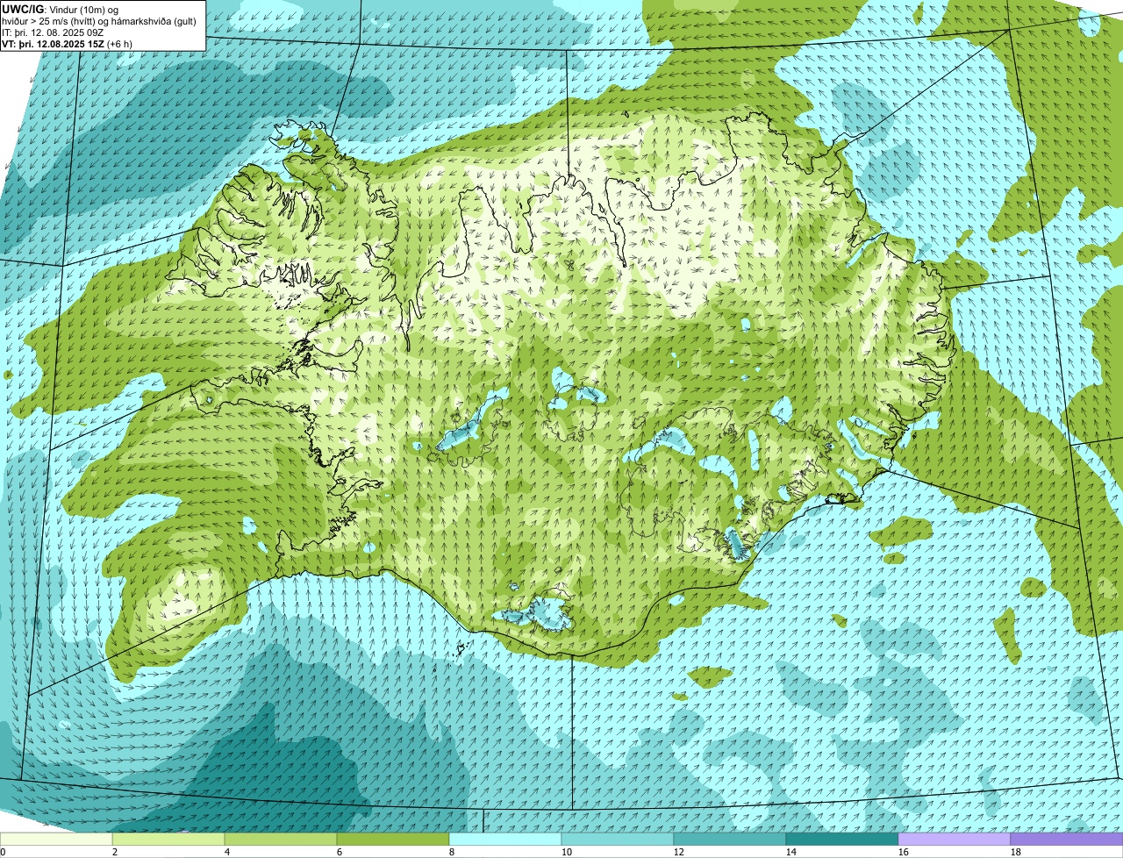Click the title text 'UWC/IG: Vindur (10m) og'
This screenshot has width=1123, height=858.
pyautogui.click(x=61, y=9)
